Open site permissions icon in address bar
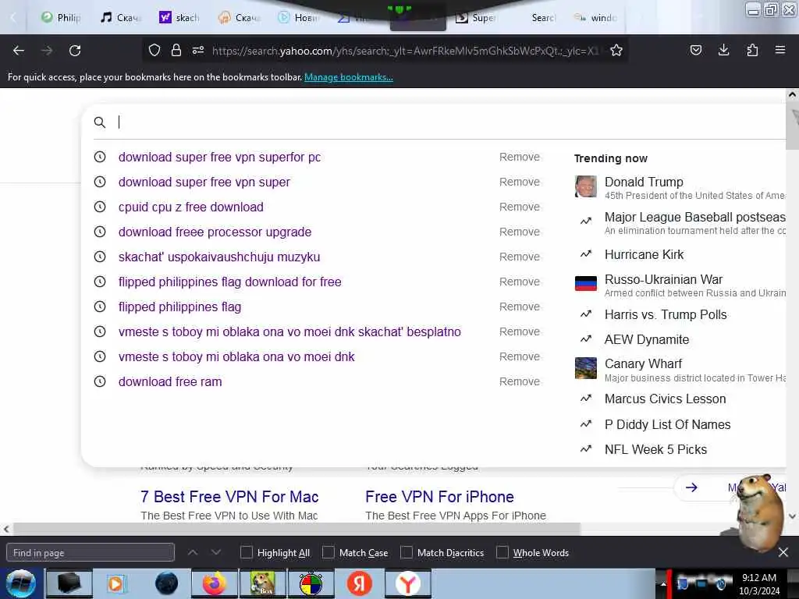The width and height of the screenshot is (799, 599). [x=198, y=50]
